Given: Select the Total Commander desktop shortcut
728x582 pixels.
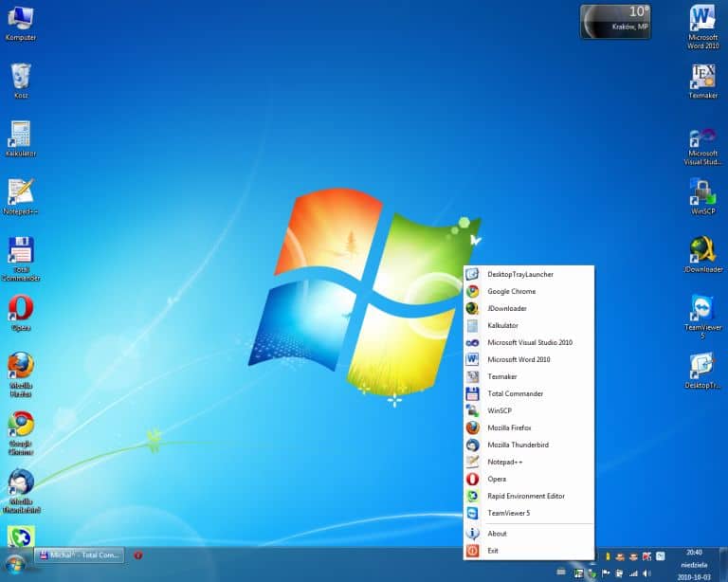Looking at the screenshot, I should click(21, 259).
